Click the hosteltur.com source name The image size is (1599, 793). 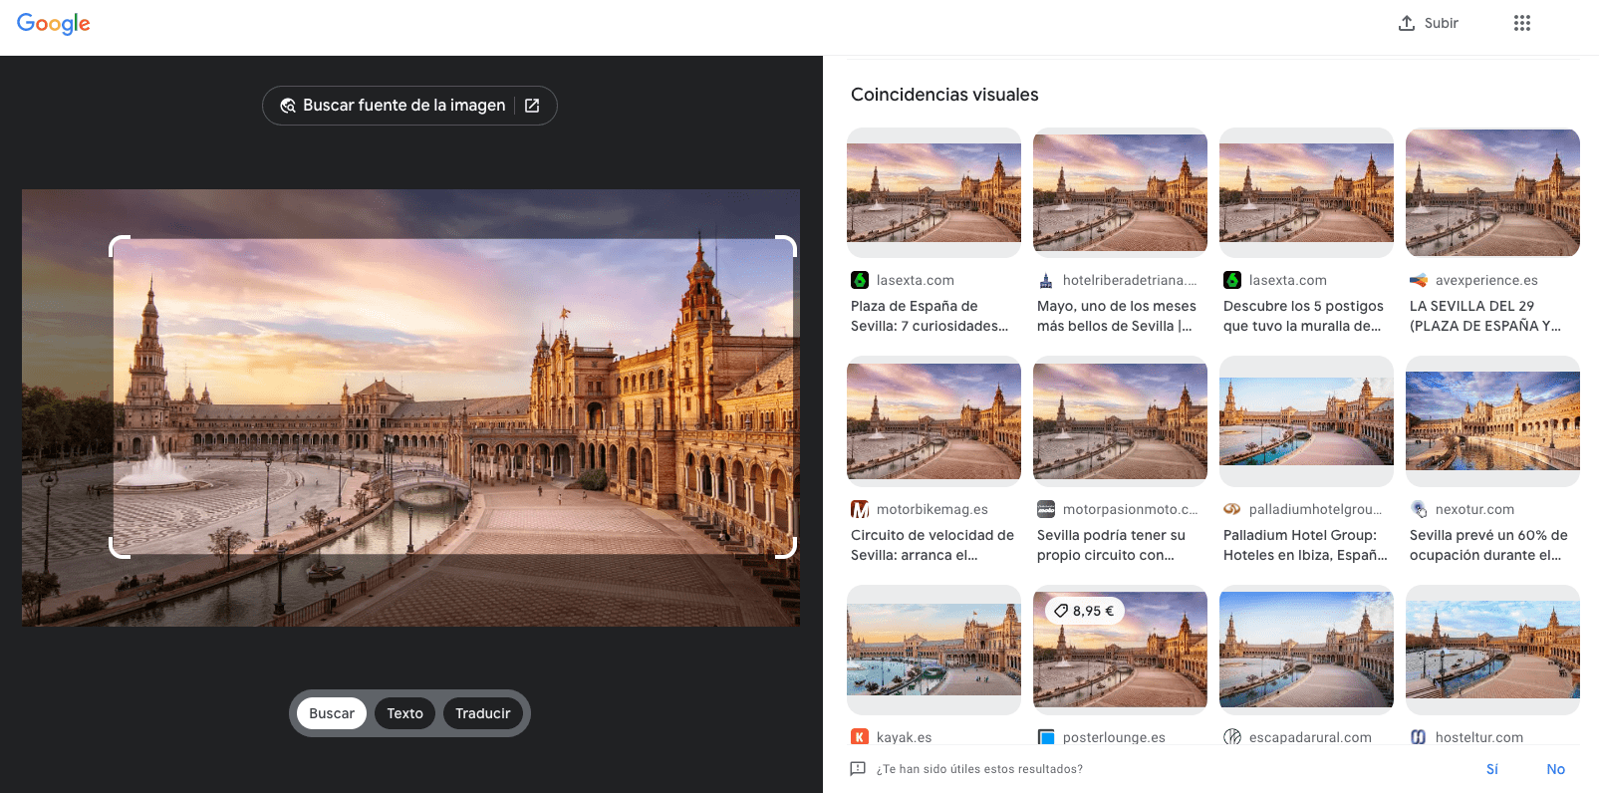coord(1479,737)
